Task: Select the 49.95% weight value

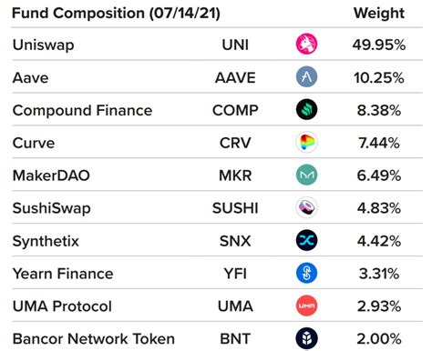Action: [379, 45]
